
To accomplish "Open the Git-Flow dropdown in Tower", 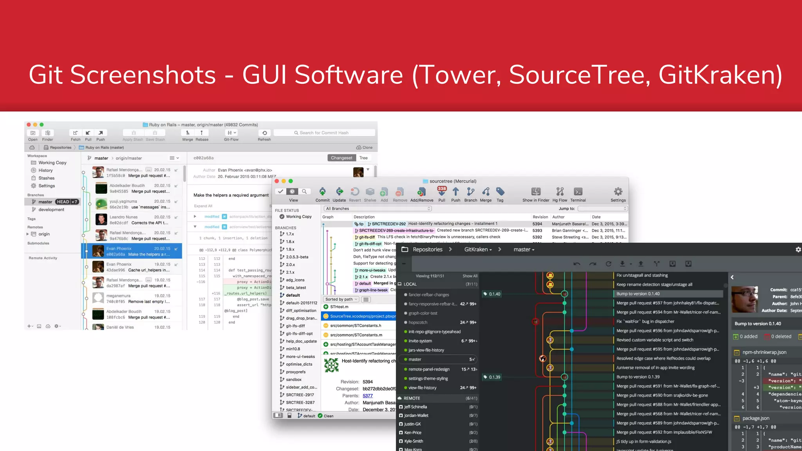I will (x=231, y=133).
